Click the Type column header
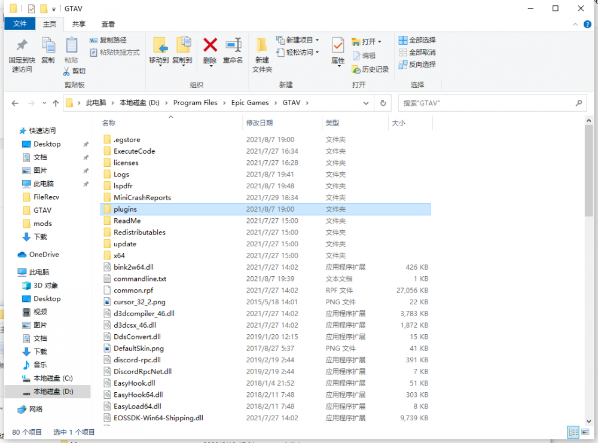Image resolution: width=598 pixels, height=443 pixels. click(355, 123)
